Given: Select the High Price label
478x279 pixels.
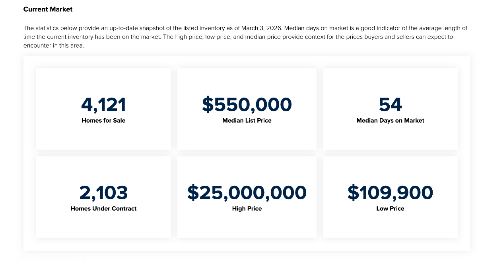Looking at the screenshot, I should coord(247,209).
